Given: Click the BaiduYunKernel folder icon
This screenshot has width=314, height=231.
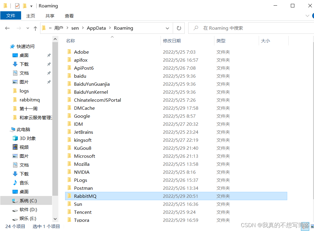Looking at the screenshot, I should [69, 92].
